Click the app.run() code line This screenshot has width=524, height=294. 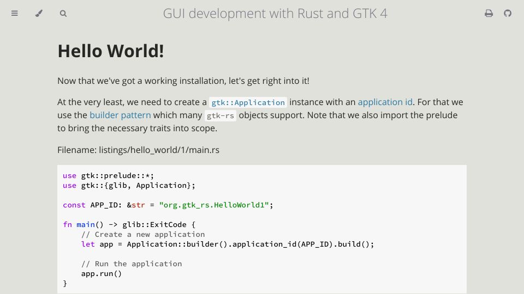[x=102, y=274]
